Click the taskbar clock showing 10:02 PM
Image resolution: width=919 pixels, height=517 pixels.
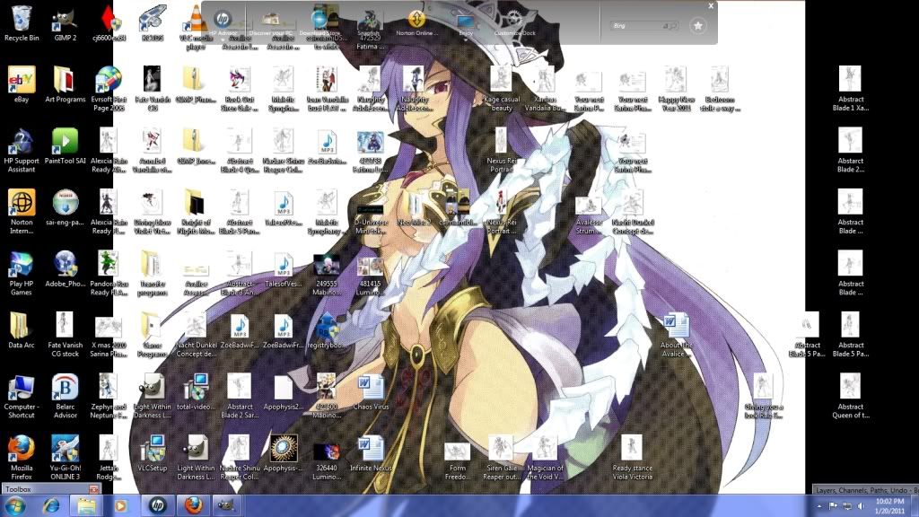click(889, 506)
